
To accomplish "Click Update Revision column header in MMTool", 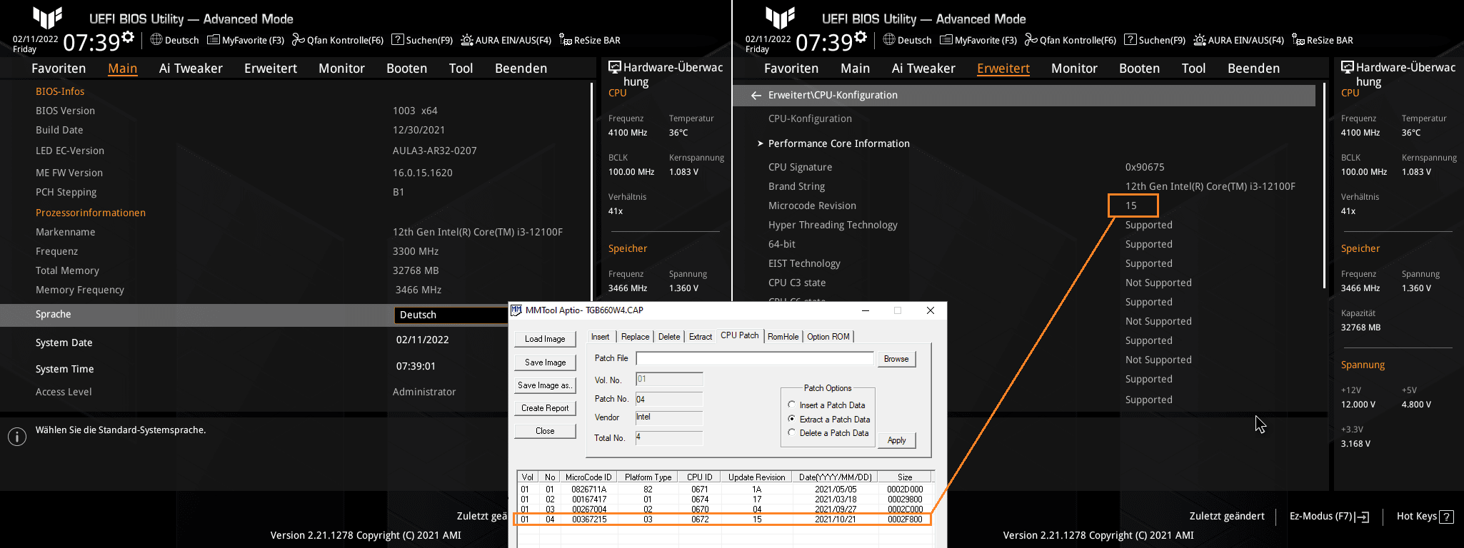I will click(x=756, y=477).
